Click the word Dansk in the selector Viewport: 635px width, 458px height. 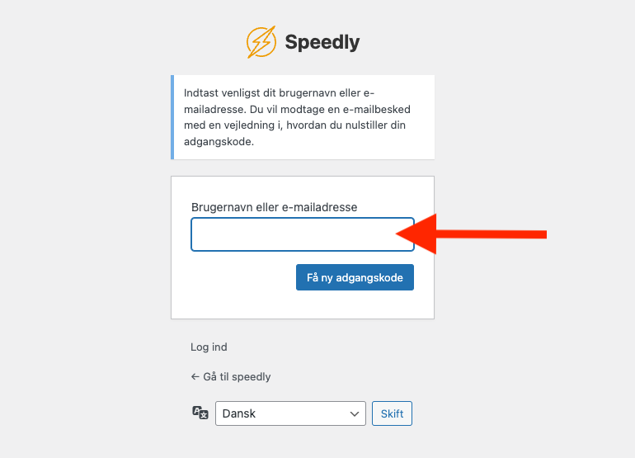[239, 413]
